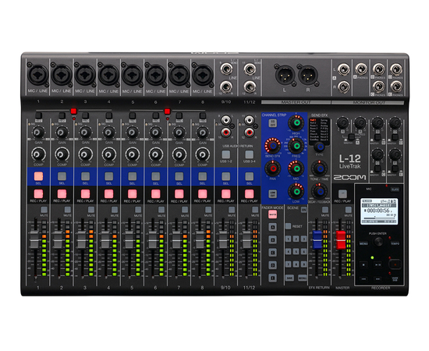429x351 pixels.
Task: Click scene number 9 button
Action: 303,264
